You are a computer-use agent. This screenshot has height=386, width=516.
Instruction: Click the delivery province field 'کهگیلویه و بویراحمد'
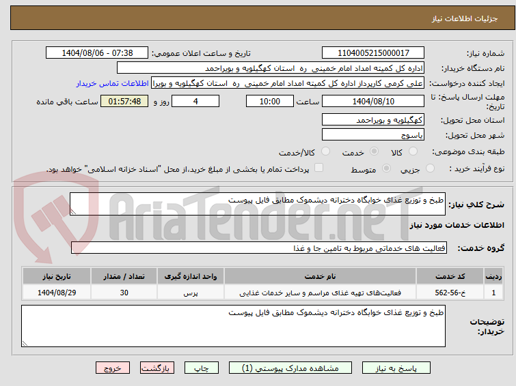point(373,119)
